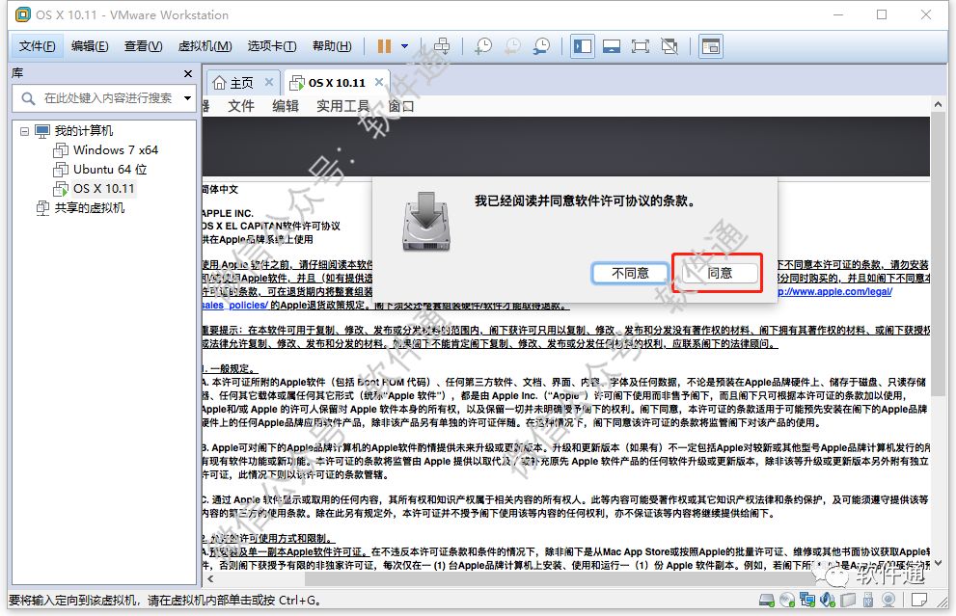Open the 虚拟机(M) menu
Image resolution: width=956 pixels, height=616 pixels.
(x=205, y=46)
